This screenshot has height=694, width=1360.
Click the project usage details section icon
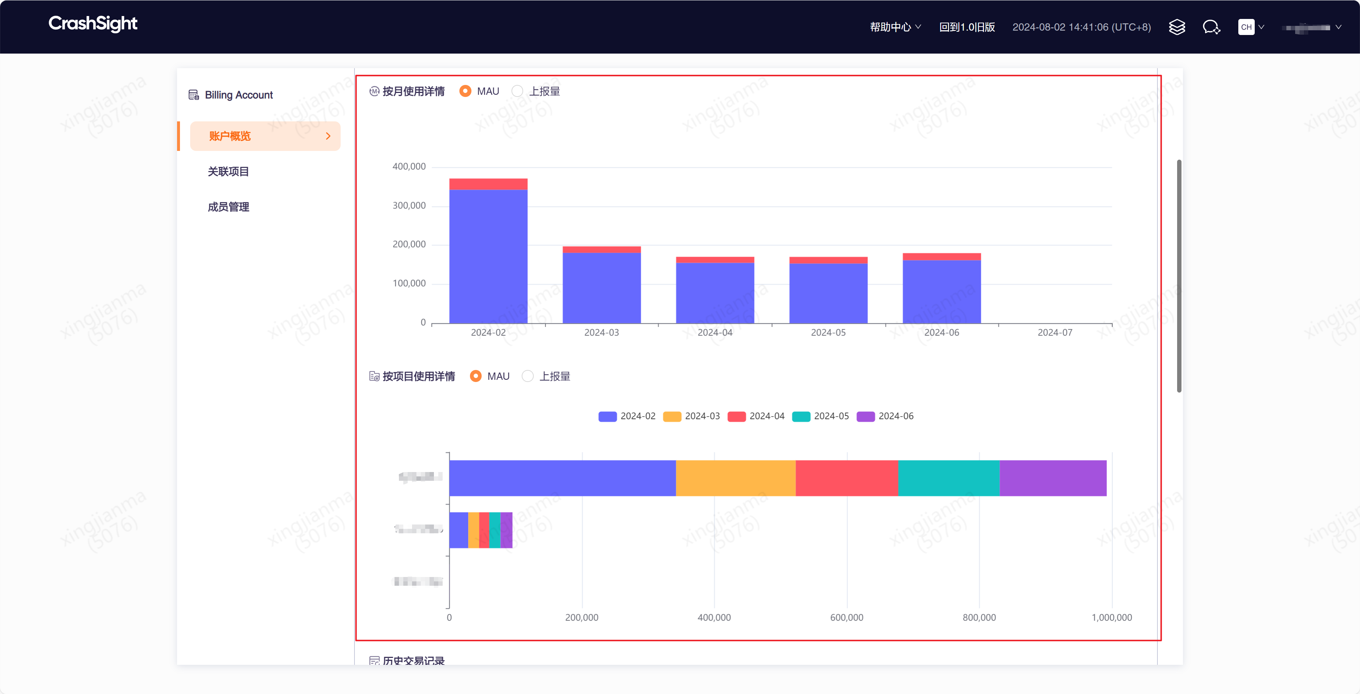coord(374,376)
